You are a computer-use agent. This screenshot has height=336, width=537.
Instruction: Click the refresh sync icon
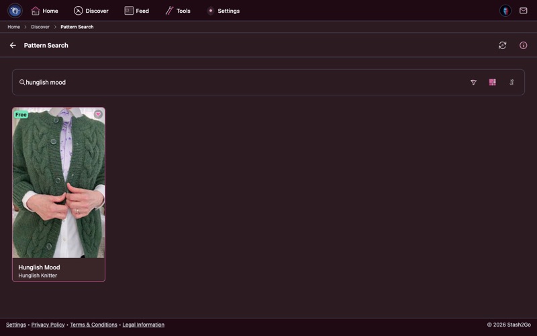tap(502, 46)
